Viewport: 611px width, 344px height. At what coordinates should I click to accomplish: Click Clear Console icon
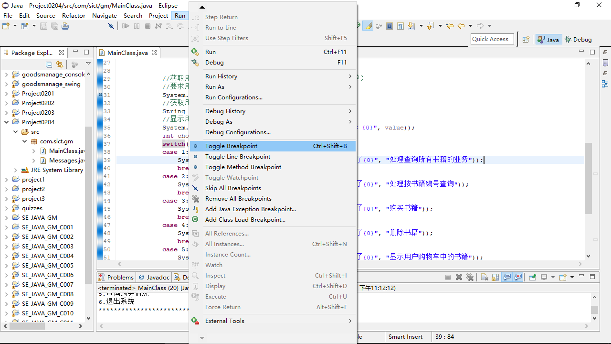point(485,277)
